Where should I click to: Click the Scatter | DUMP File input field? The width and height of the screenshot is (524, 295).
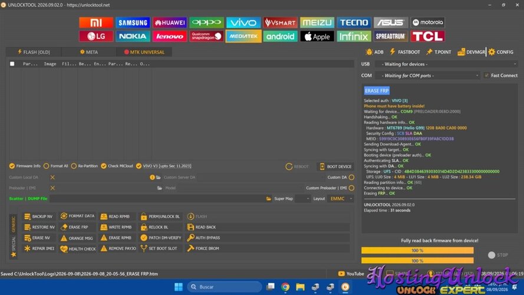pyautogui.click(x=157, y=199)
